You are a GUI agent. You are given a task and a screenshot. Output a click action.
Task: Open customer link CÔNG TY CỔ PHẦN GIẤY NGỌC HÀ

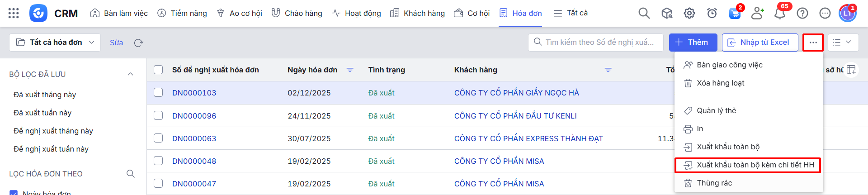516,93
